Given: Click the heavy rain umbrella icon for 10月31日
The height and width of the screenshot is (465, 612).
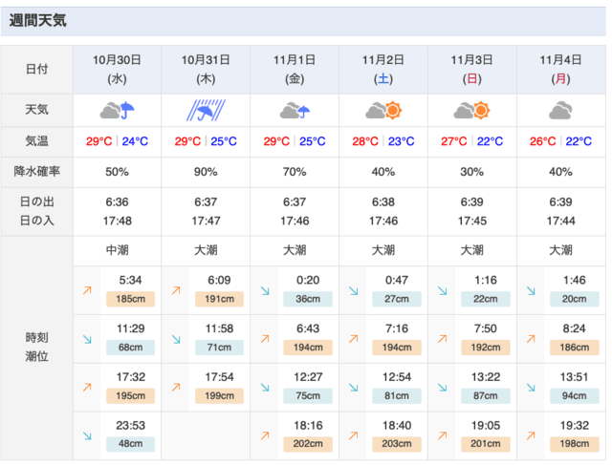Looking at the screenshot, I should pyautogui.click(x=206, y=111).
